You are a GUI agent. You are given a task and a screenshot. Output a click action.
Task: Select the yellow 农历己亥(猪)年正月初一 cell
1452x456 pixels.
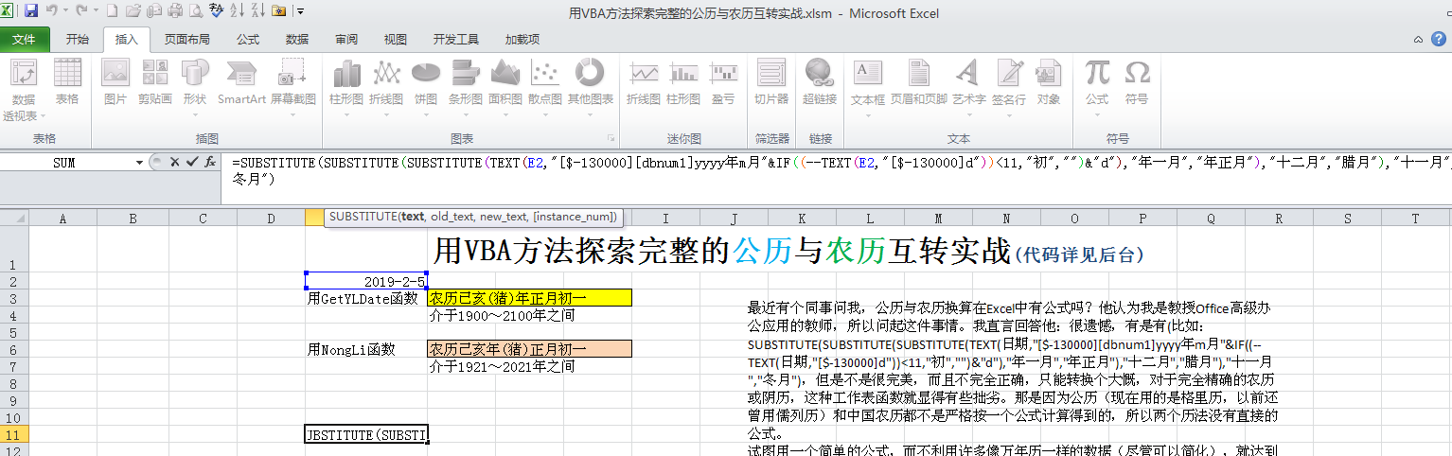coord(529,298)
